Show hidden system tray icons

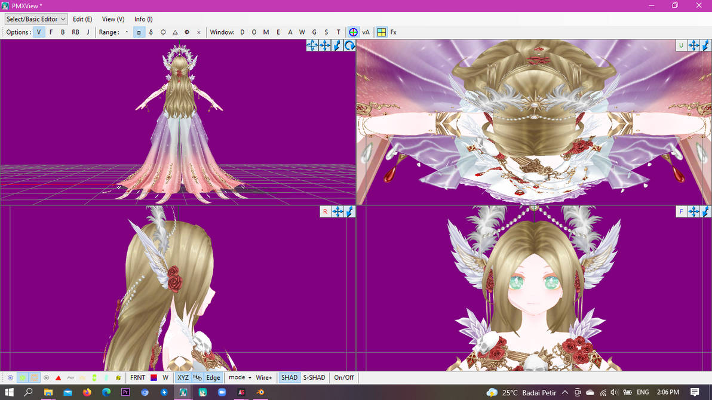[565, 392]
